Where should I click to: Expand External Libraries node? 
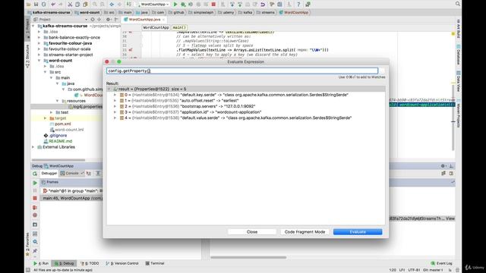pyautogui.click(x=33, y=147)
